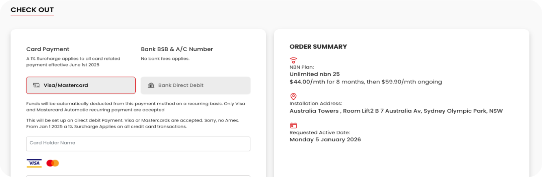This screenshot has width=542, height=177.
Task: Click the location pin icon
Action: point(293,96)
